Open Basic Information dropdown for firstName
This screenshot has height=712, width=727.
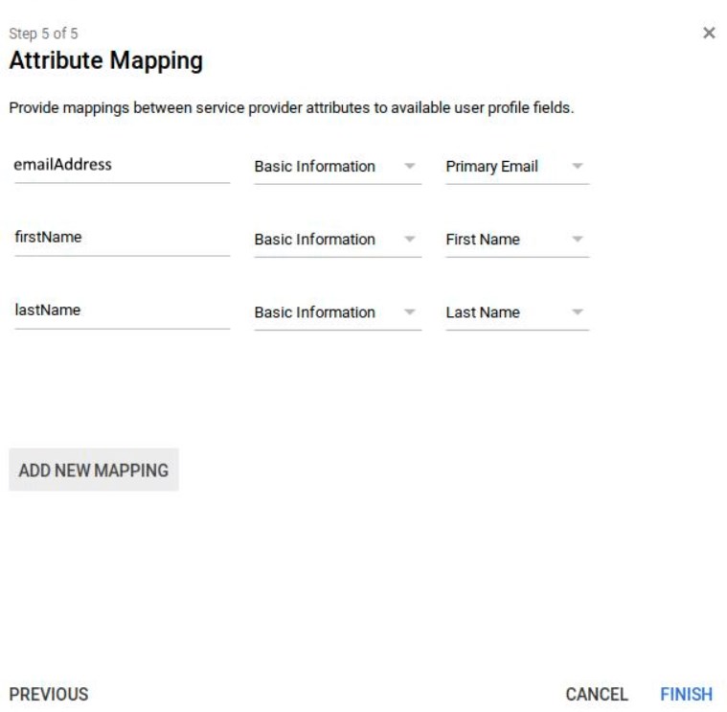(337, 240)
